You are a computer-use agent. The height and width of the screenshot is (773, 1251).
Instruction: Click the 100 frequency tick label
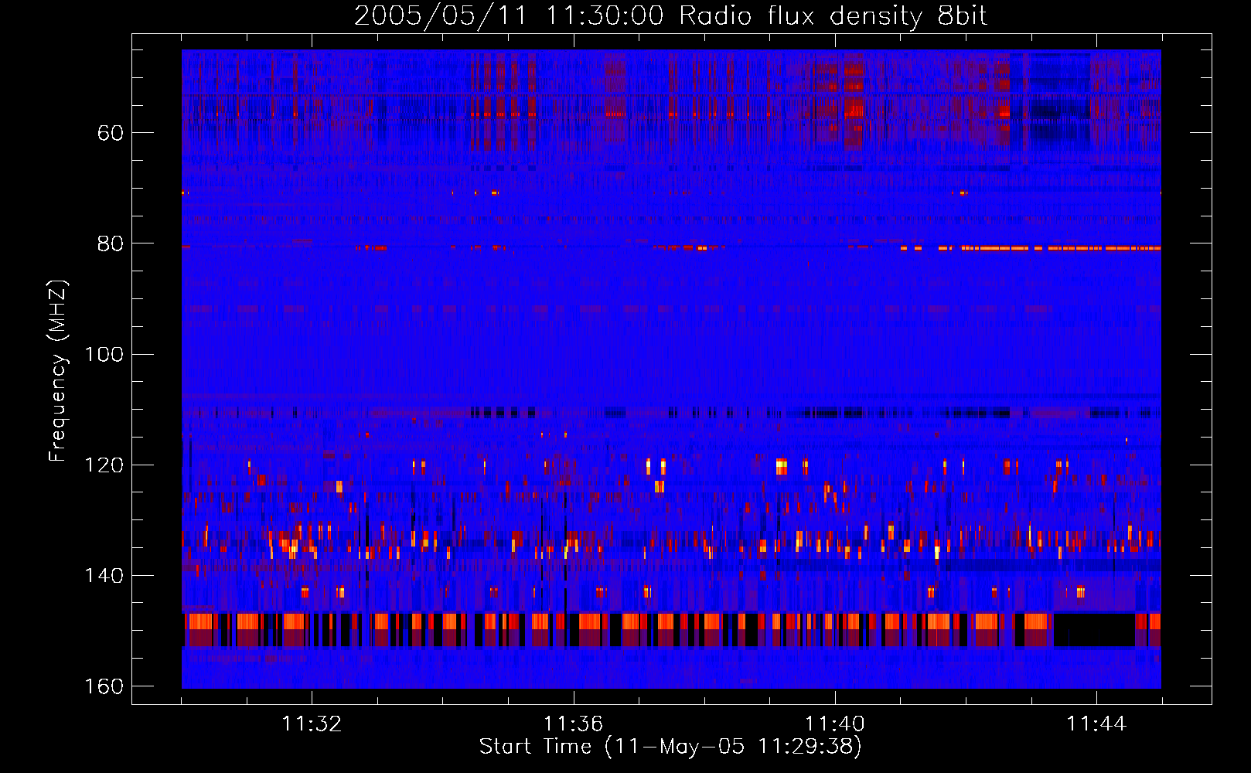pos(104,355)
